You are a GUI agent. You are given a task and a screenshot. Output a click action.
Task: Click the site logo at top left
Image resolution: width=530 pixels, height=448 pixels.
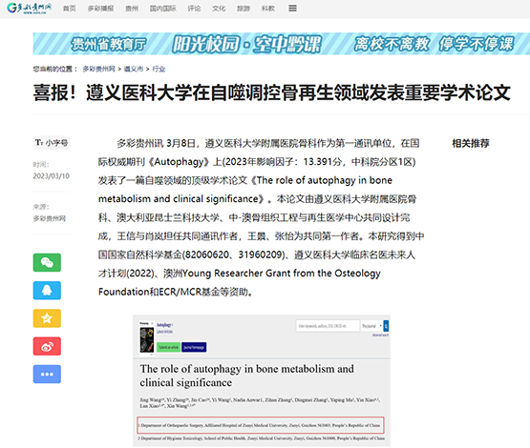click(x=30, y=8)
